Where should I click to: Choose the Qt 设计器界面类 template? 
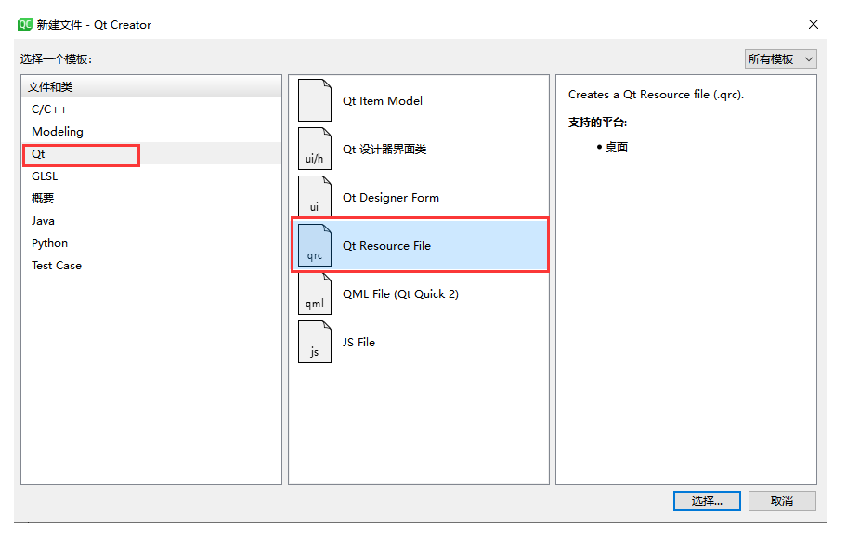coord(419,149)
